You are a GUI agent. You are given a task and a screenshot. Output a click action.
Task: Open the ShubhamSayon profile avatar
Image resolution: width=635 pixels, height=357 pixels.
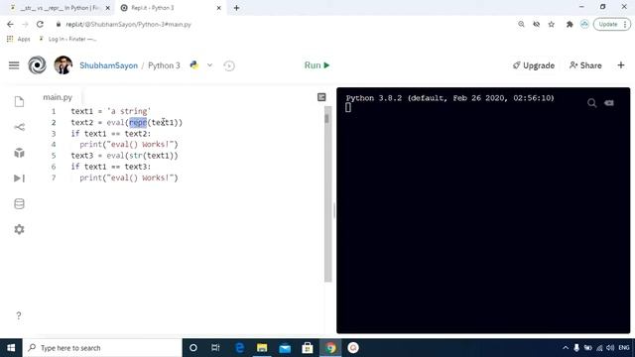pyautogui.click(x=63, y=65)
